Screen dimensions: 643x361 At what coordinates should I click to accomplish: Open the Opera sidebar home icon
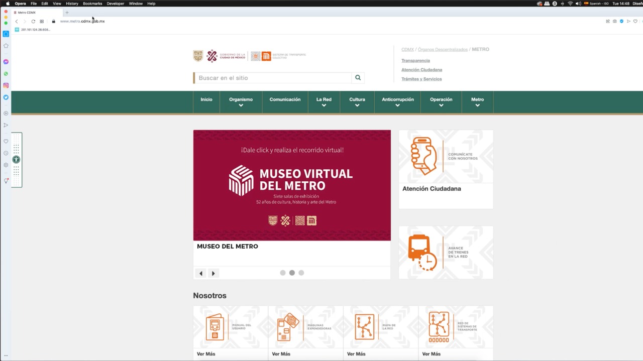[x=6, y=34]
